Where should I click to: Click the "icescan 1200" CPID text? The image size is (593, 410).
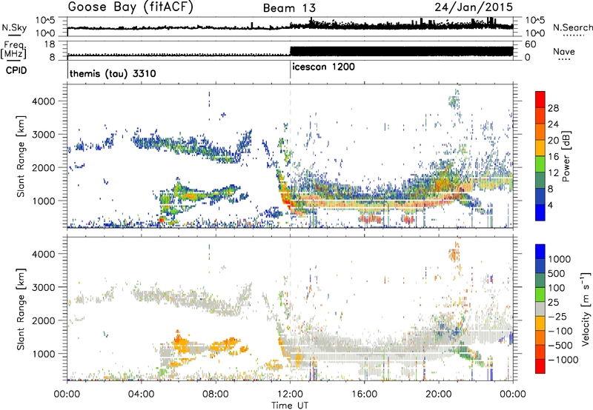coord(323,67)
